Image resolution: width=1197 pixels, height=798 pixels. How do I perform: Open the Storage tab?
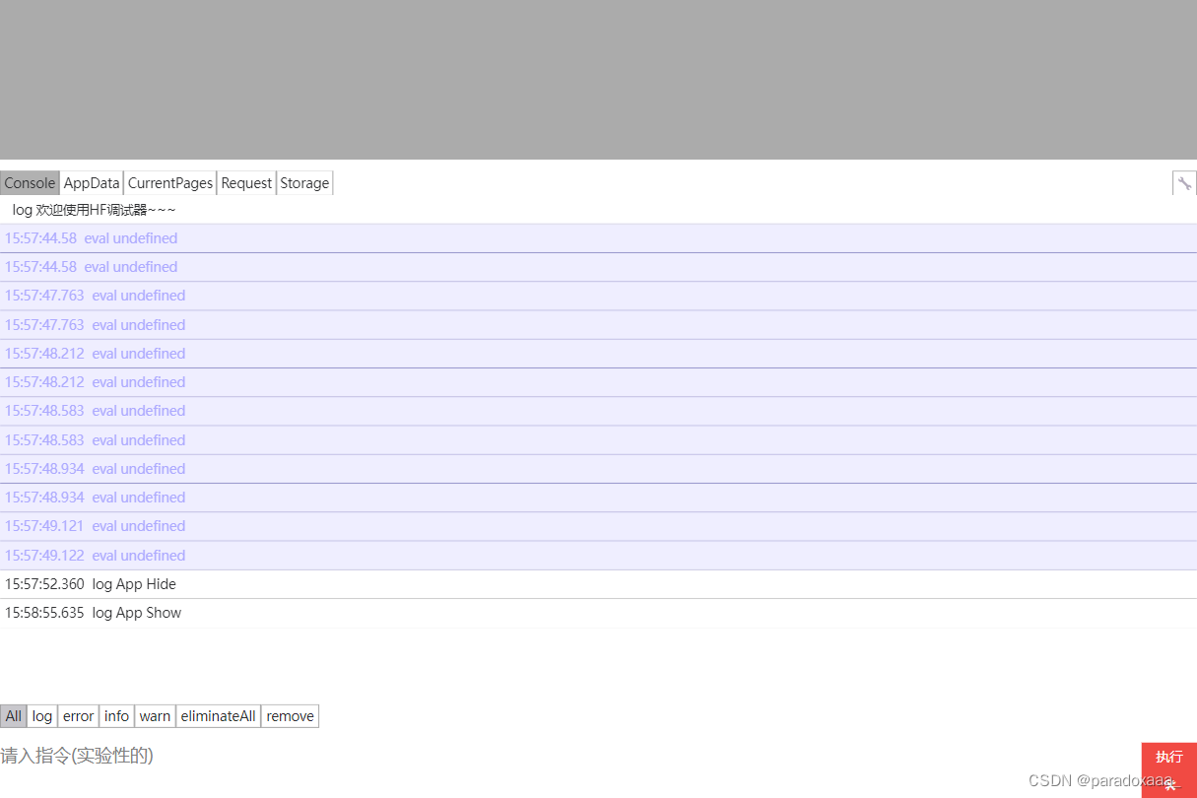click(x=303, y=182)
